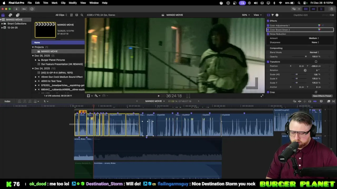
Task: Open the color inspector triangle icon
Action: tap(272, 15)
